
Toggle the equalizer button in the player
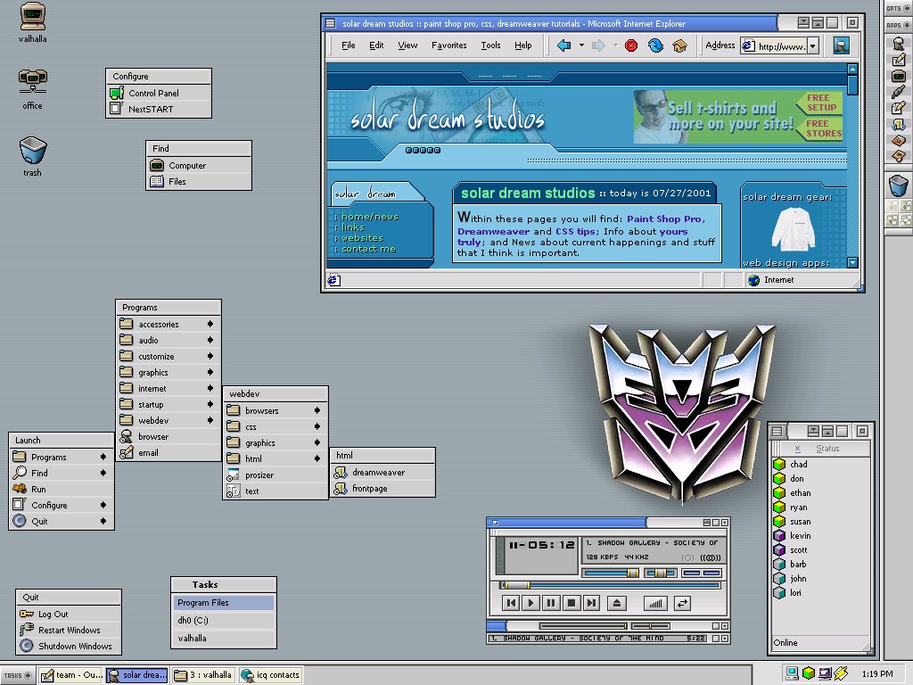click(x=655, y=604)
